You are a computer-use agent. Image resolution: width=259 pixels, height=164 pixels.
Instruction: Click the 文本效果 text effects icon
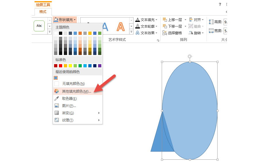tap(138, 33)
